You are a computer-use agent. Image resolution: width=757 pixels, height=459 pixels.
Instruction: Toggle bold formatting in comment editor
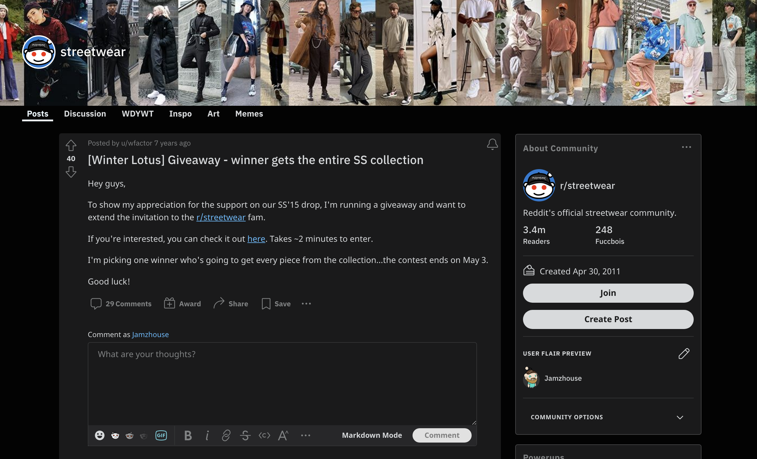click(188, 435)
